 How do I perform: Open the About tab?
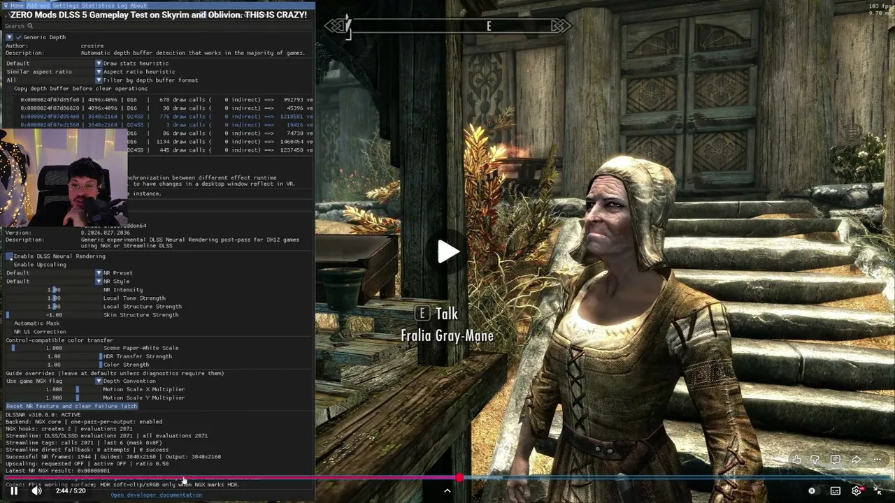(x=138, y=6)
